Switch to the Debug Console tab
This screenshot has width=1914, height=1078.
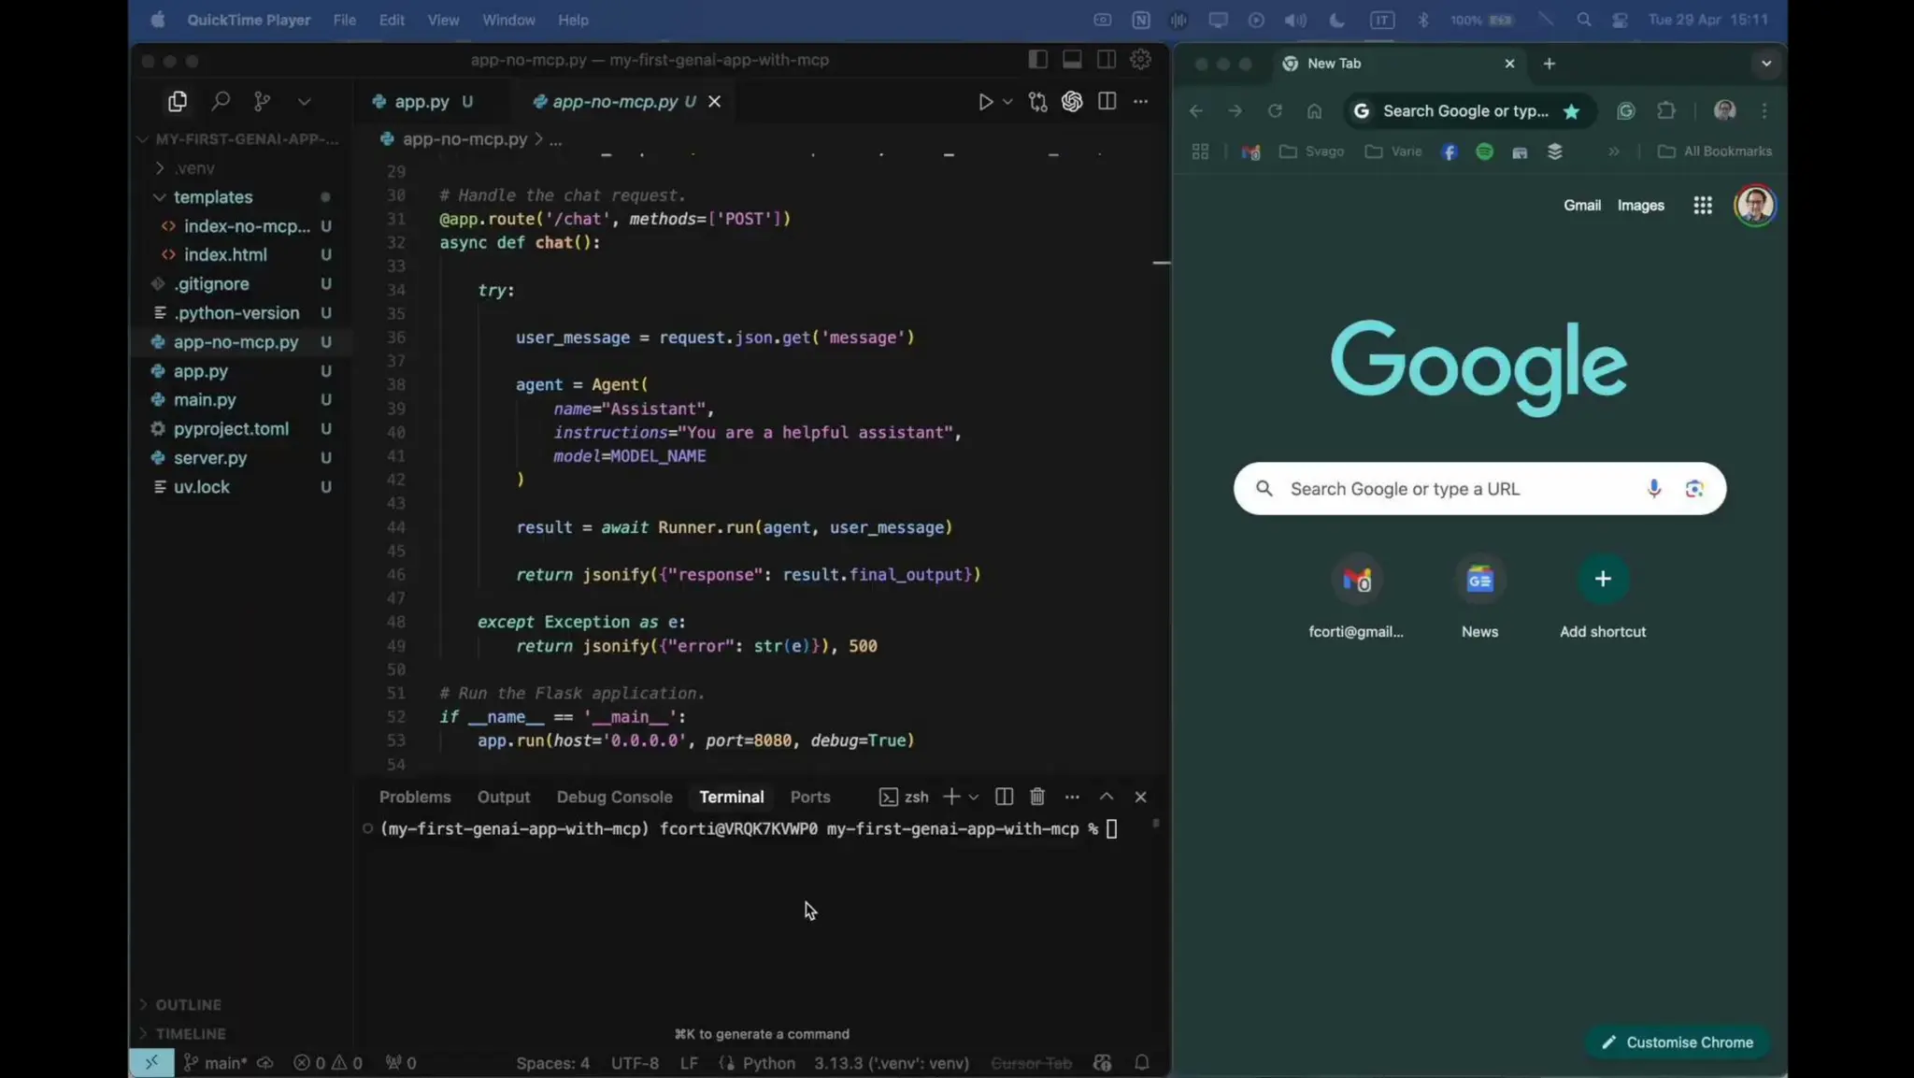point(614,797)
